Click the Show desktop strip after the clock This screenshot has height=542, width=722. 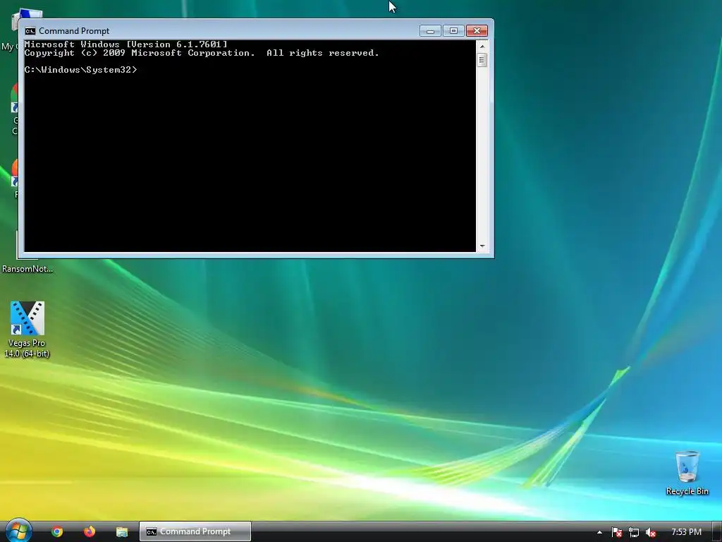pos(717,532)
